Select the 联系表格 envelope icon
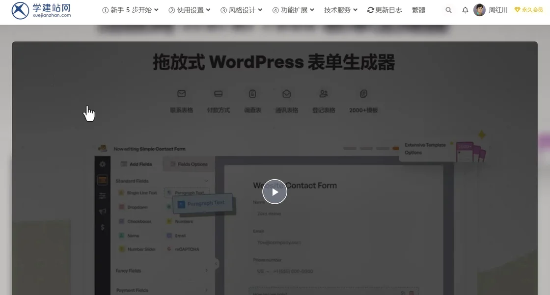Image resolution: width=550 pixels, height=295 pixels. click(181, 94)
